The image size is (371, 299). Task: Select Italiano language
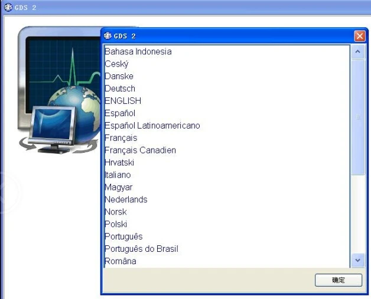[x=227, y=175]
